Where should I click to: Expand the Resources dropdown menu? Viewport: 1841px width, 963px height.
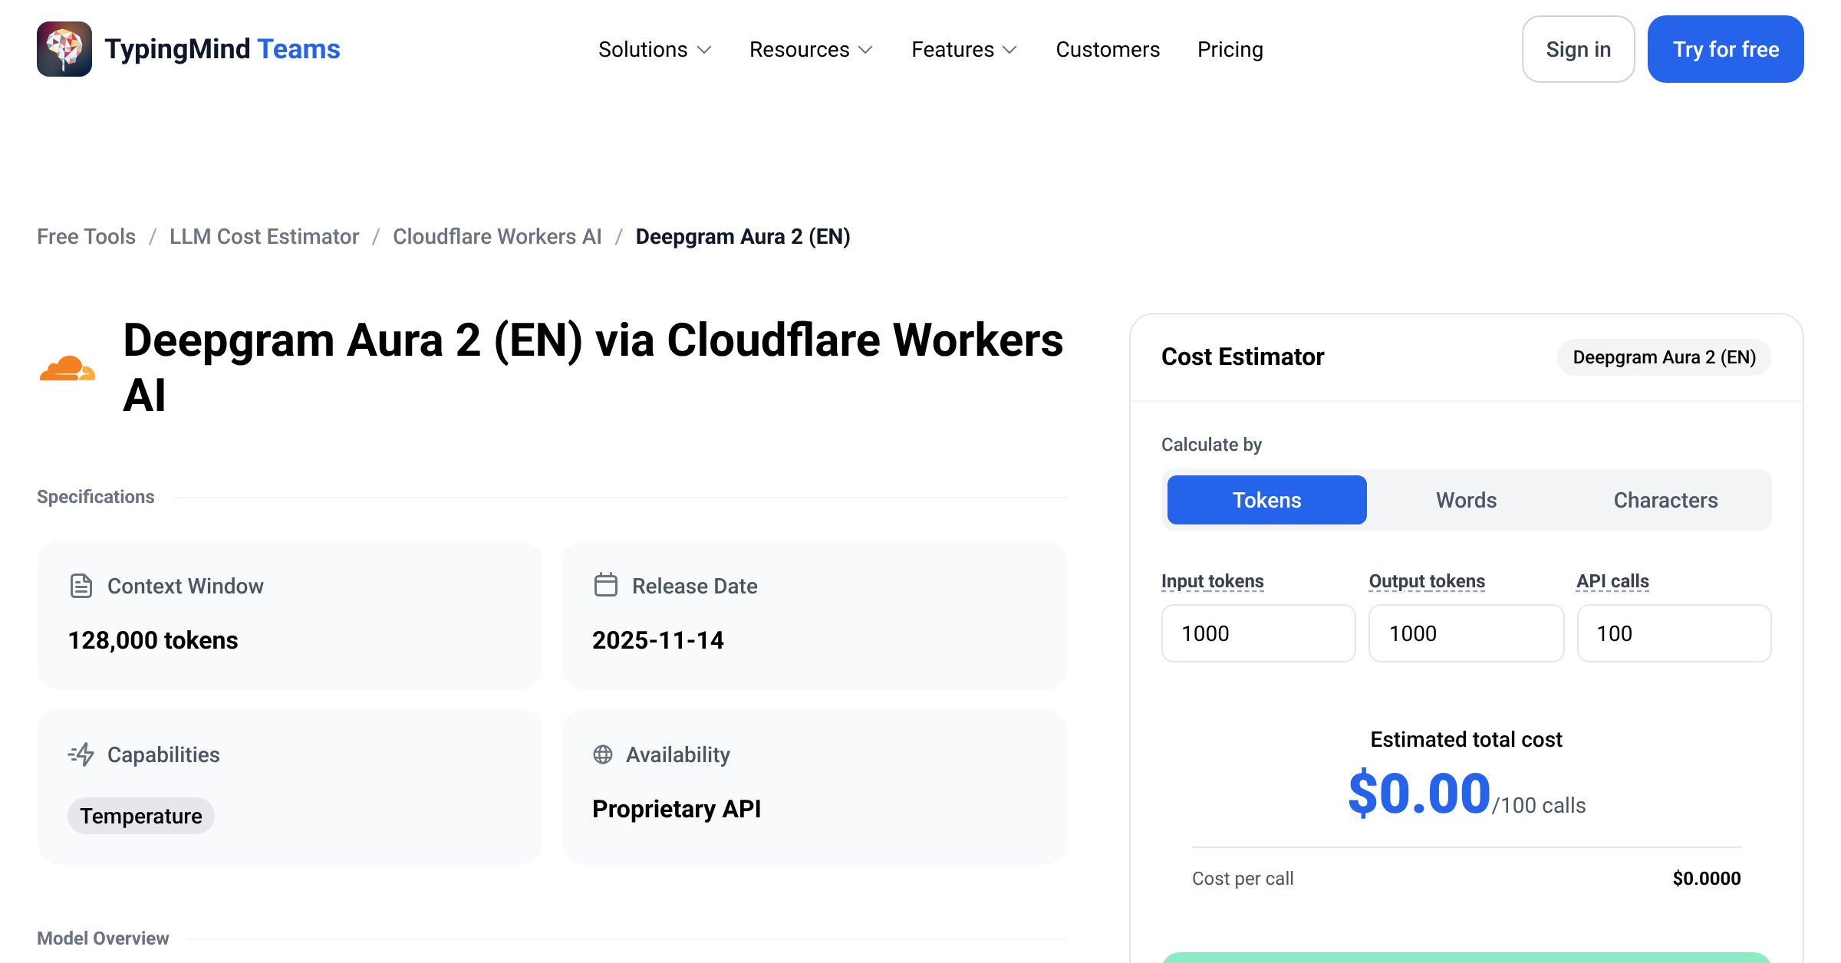pyautogui.click(x=812, y=49)
